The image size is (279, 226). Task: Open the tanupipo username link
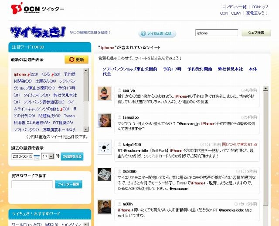131,117
